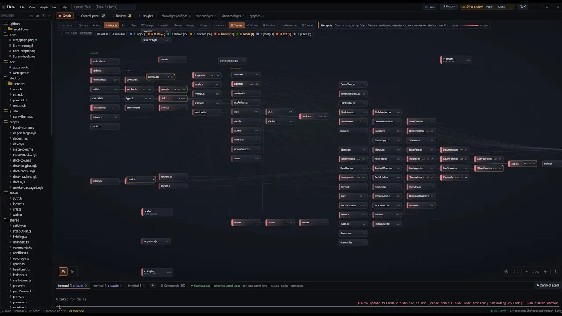562x316 pixels.
Task: Colour graph by Cycles
Action: [203, 25]
